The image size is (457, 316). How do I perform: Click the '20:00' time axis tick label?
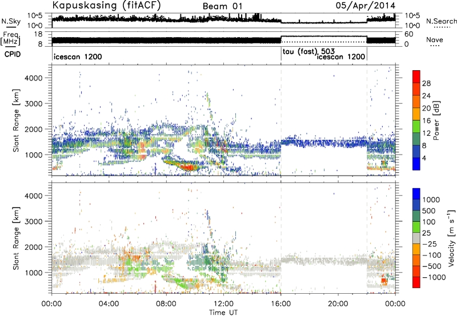[x=338, y=304]
